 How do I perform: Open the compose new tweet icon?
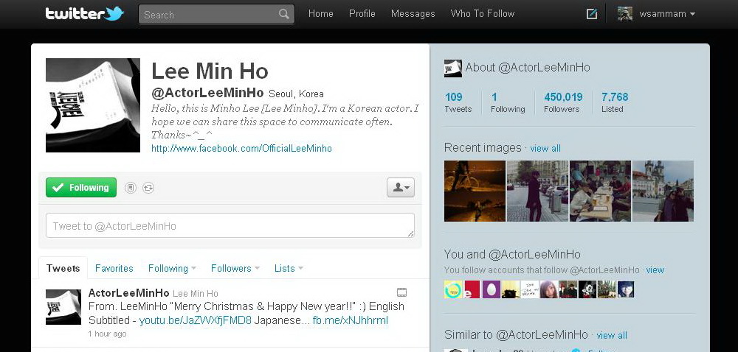pyautogui.click(x=592, y=14)
